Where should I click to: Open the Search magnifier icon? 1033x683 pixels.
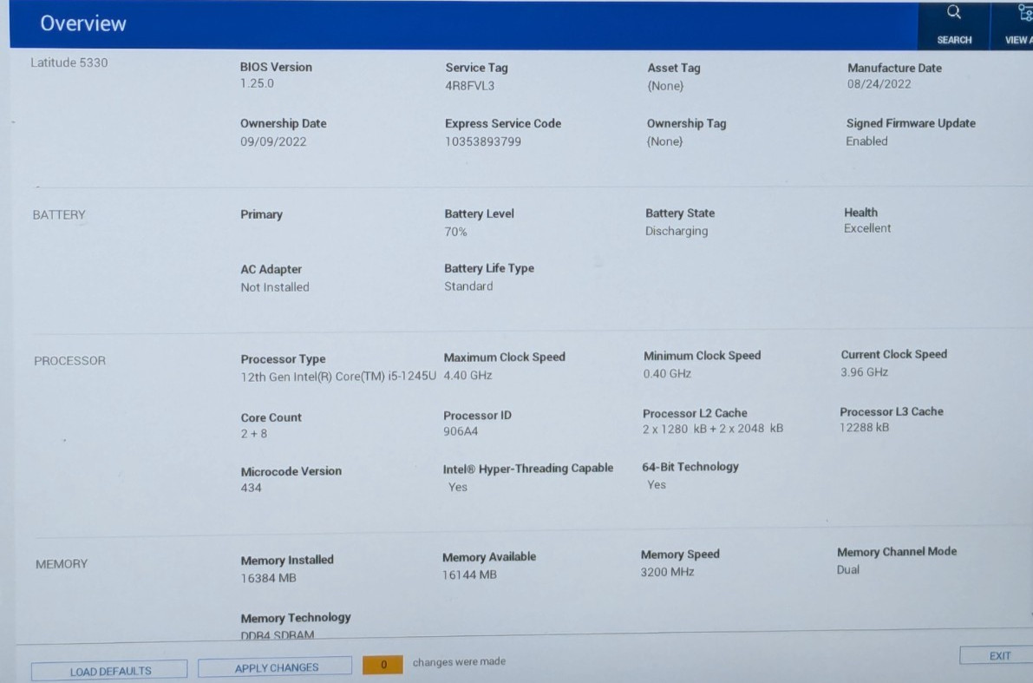point(953,12)
